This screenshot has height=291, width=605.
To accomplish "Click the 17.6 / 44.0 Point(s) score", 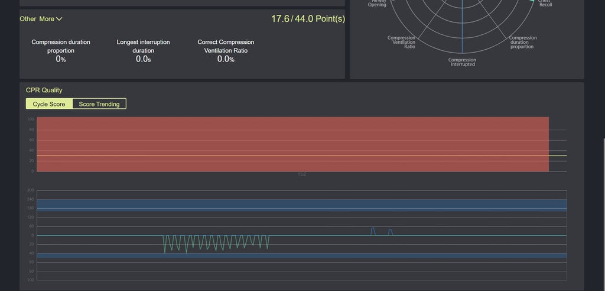I will coord(308,19).
